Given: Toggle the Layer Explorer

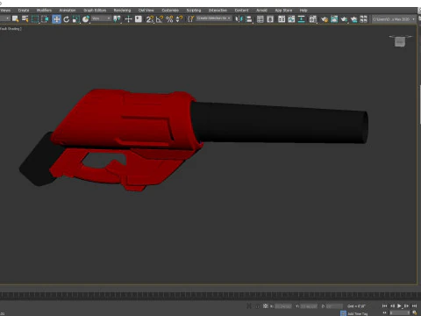Looking at the screenshot, I should pyautogui.click(x=270, y=19).
